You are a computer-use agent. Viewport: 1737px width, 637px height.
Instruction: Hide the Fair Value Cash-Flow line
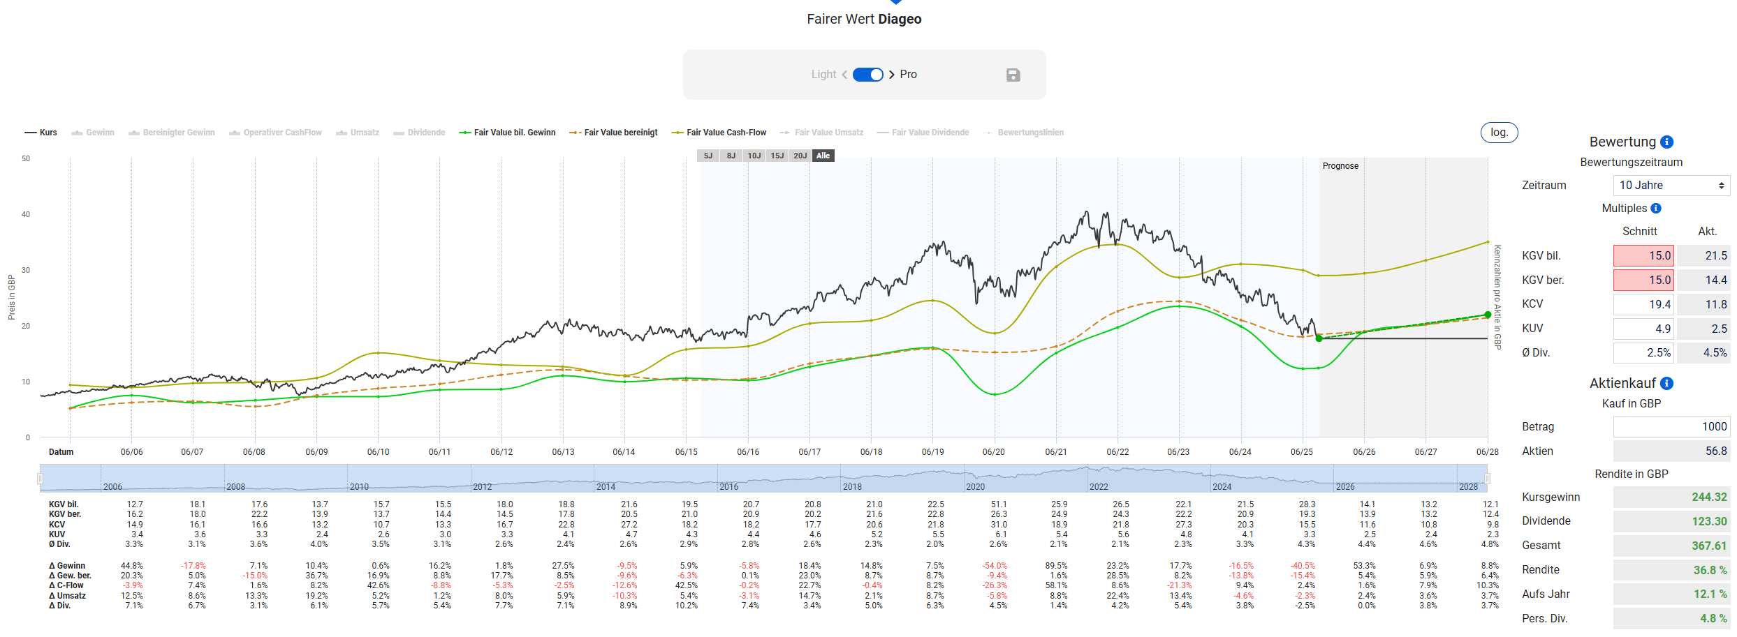click(x=719, y=133)
